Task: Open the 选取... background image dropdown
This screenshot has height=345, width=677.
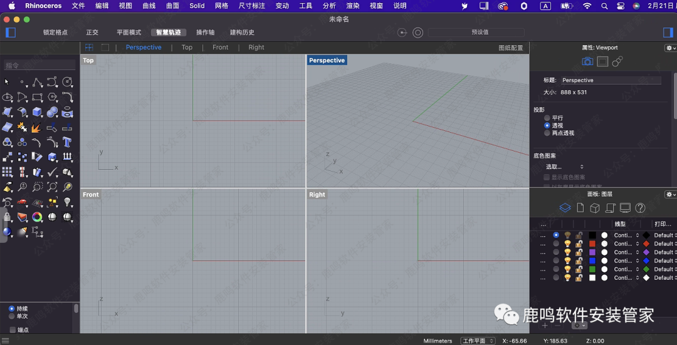Action: coord(565,167)
